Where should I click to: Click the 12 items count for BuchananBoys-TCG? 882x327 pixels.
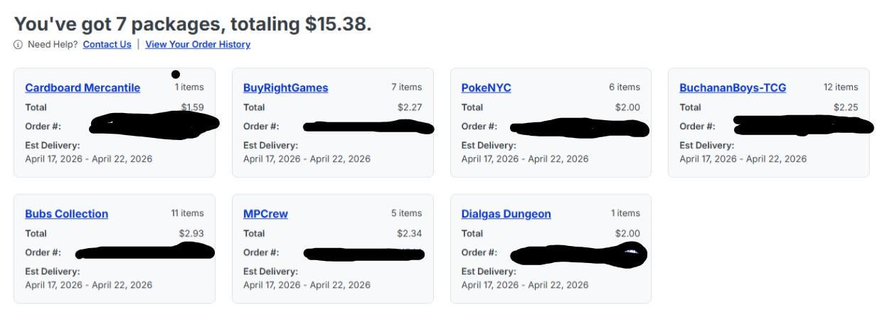[840, 87]
